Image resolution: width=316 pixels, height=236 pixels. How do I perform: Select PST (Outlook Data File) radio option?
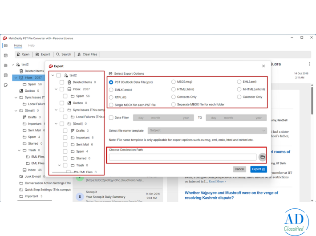point(111,82)
